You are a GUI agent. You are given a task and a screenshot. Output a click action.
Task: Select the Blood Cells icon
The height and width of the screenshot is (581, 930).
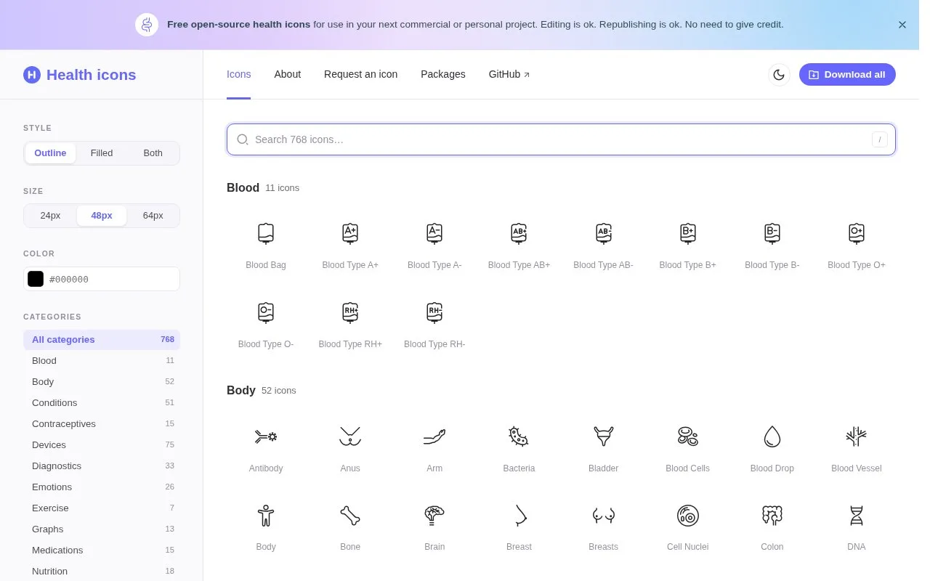tap(687, 436)
